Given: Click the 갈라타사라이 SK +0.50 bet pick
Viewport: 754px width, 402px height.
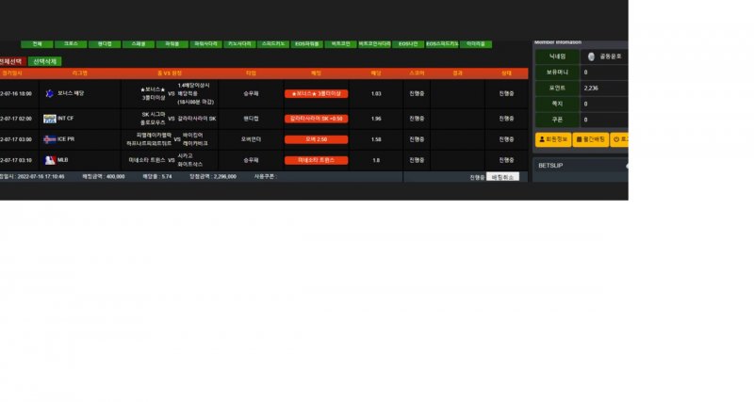Looking at the screenshot, I should [317, 119].
